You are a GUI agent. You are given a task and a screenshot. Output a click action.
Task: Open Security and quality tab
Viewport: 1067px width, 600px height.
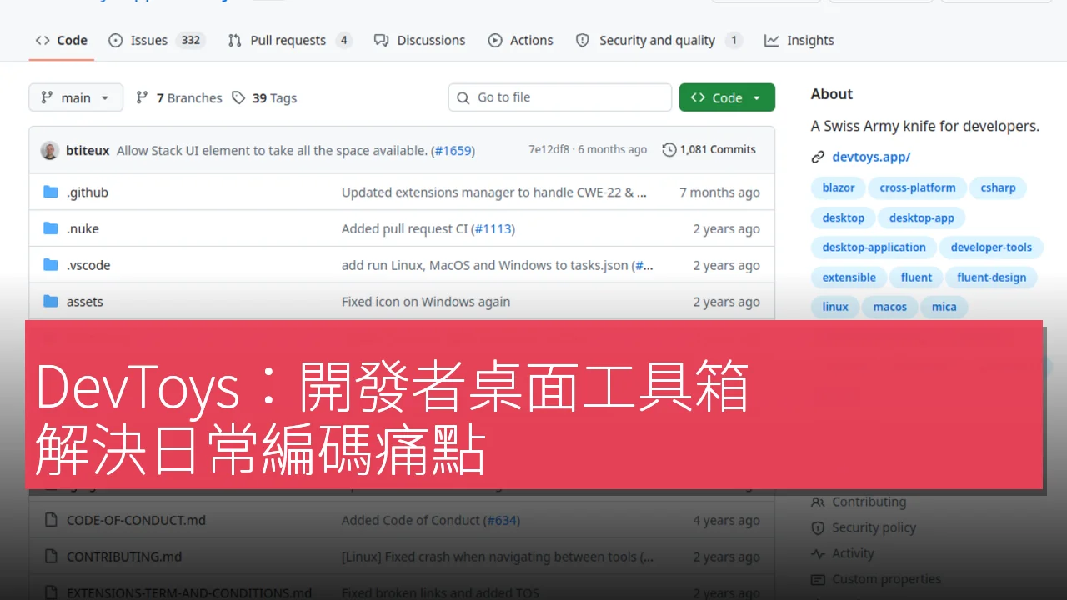point(659,40)
